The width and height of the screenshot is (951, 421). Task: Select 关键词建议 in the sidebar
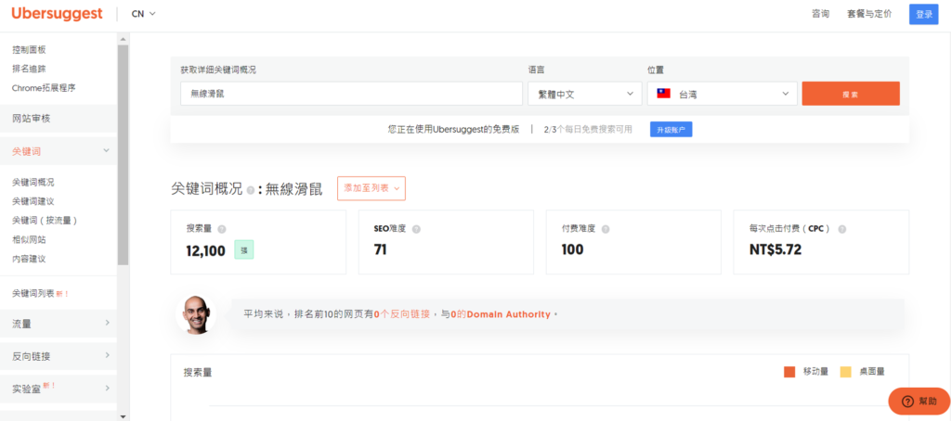(33, 201)
